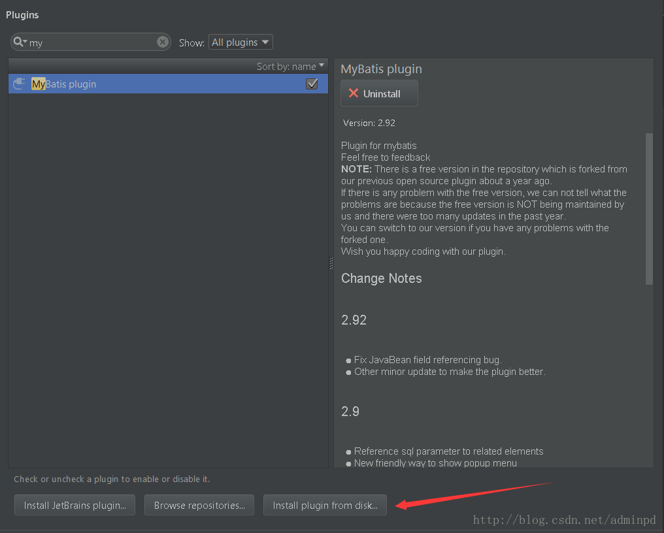Click the Version: 2.92 text

point(369,123)
